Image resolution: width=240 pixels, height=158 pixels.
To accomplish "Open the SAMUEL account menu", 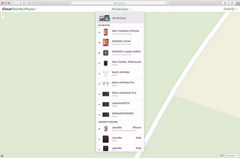I will (x=230, y=9).
